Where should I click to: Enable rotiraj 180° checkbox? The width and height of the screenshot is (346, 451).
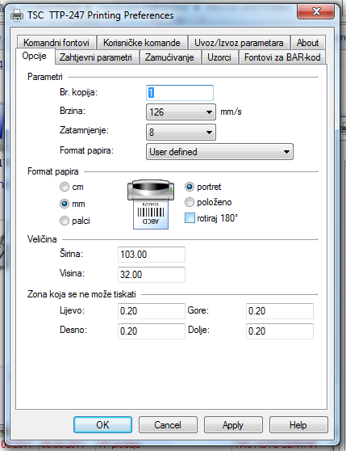pyautogui.click(x=190, y=218)
